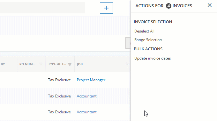The image size is (217, 121).
Task: Click the BULK ACTIONS section heading
Action: [x=148, y=49]
